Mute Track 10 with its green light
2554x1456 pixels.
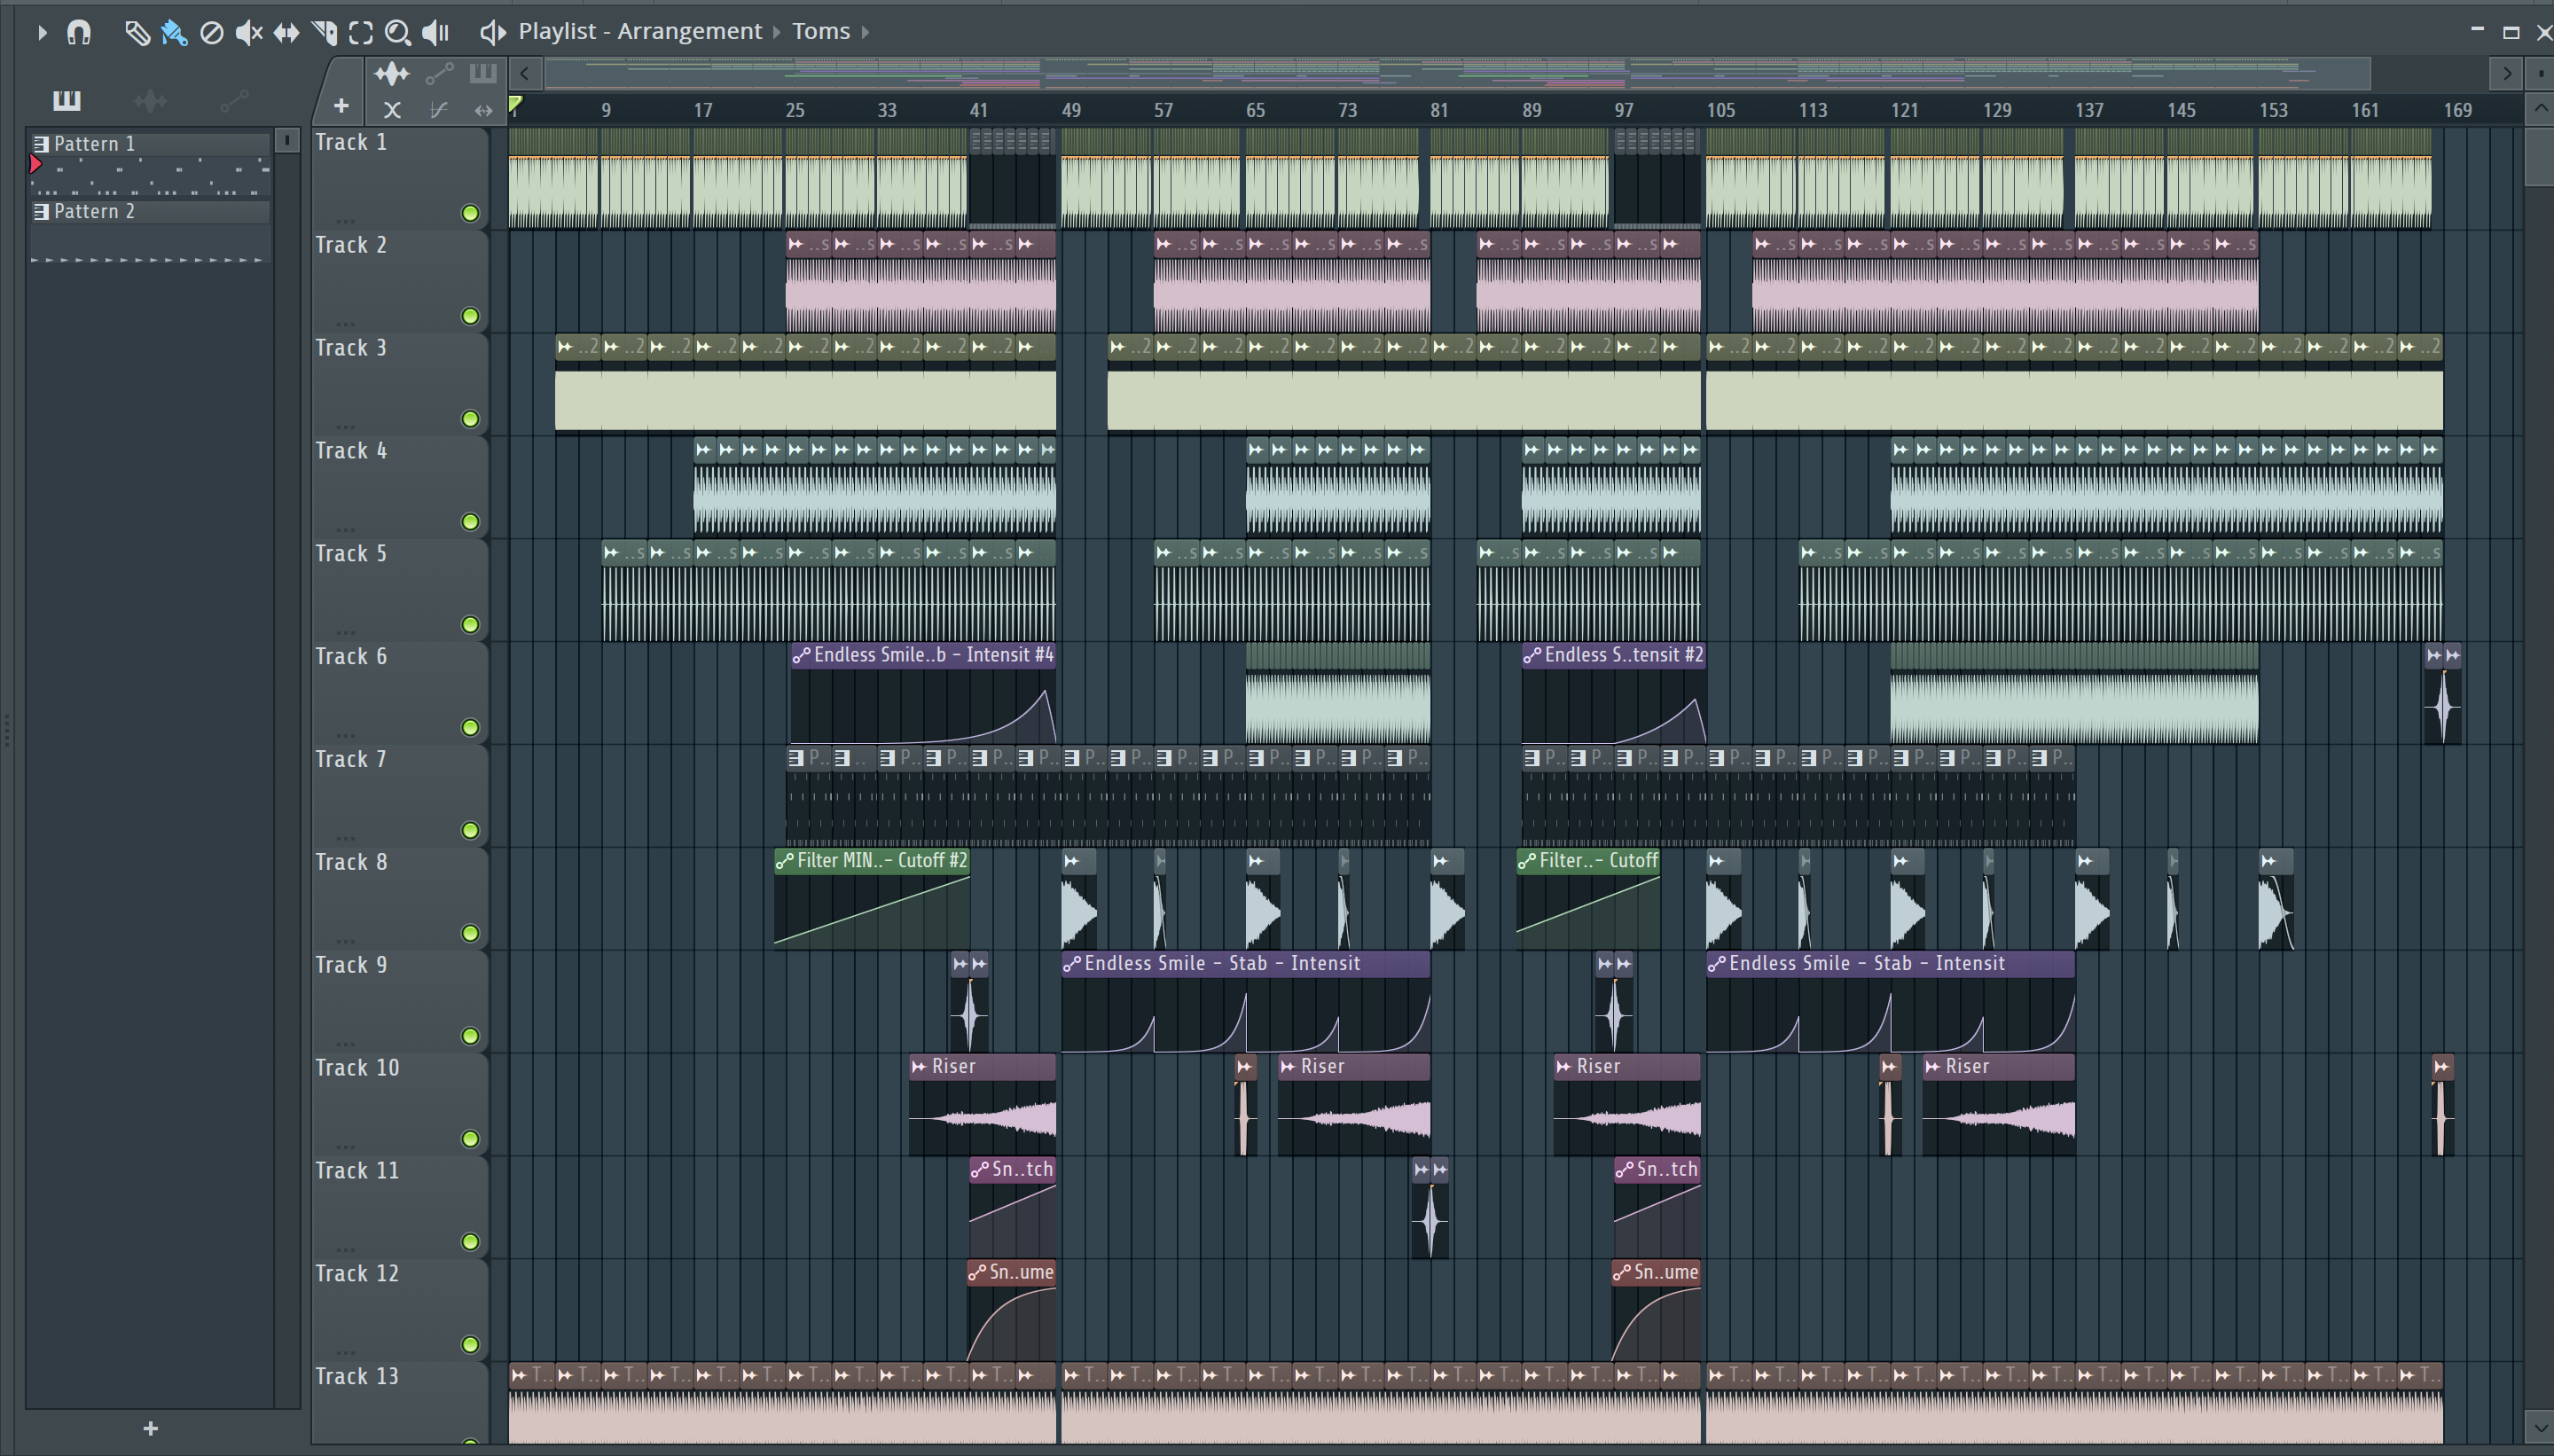click(x=470, y=1139)
